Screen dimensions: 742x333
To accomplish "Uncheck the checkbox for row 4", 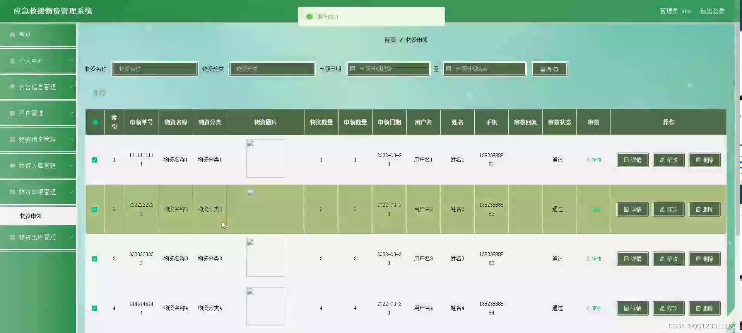I will [94, 308].
